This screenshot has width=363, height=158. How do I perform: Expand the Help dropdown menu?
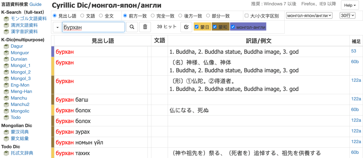click(350, 5)
